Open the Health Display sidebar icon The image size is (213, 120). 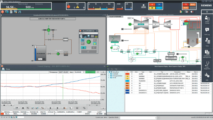click(x=207, y=20)
